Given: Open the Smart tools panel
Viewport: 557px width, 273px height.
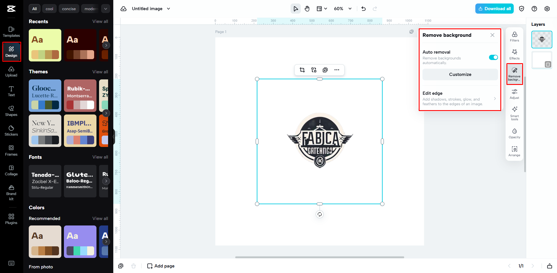Looking at the screenshot, I should click(514, 113).
